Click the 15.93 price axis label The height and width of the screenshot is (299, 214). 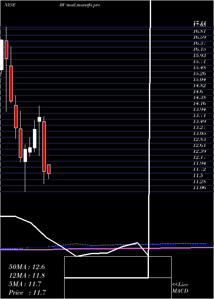(x=199, y=55)
